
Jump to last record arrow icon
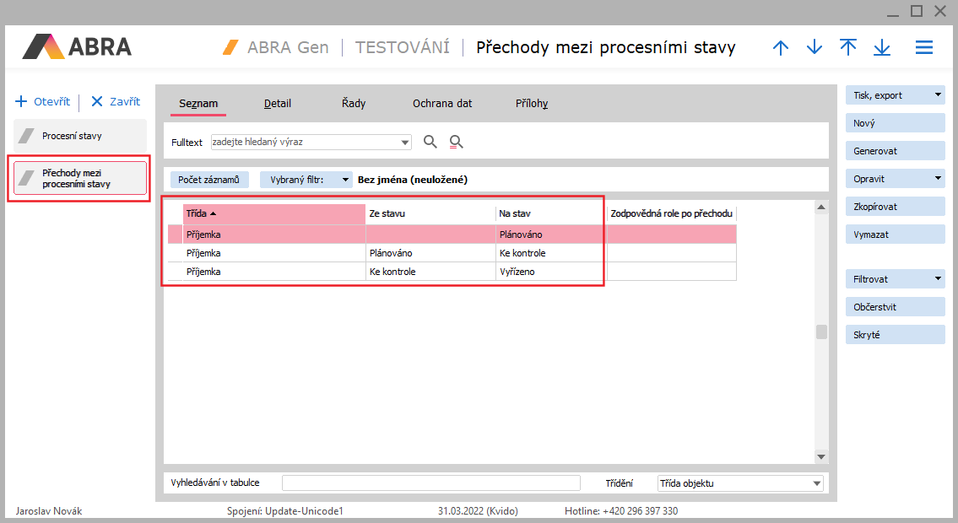(882, 48)
